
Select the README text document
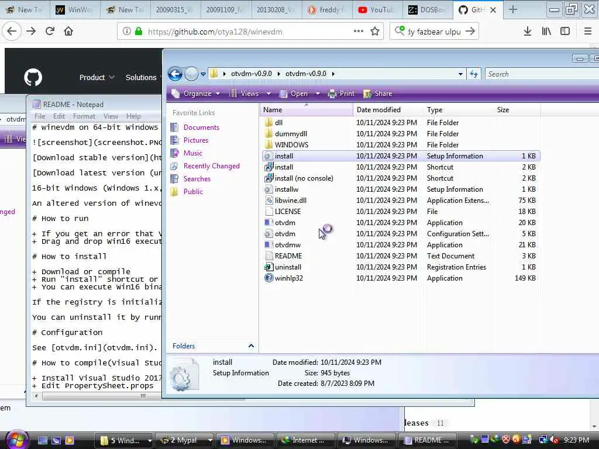tap(288, 256)
